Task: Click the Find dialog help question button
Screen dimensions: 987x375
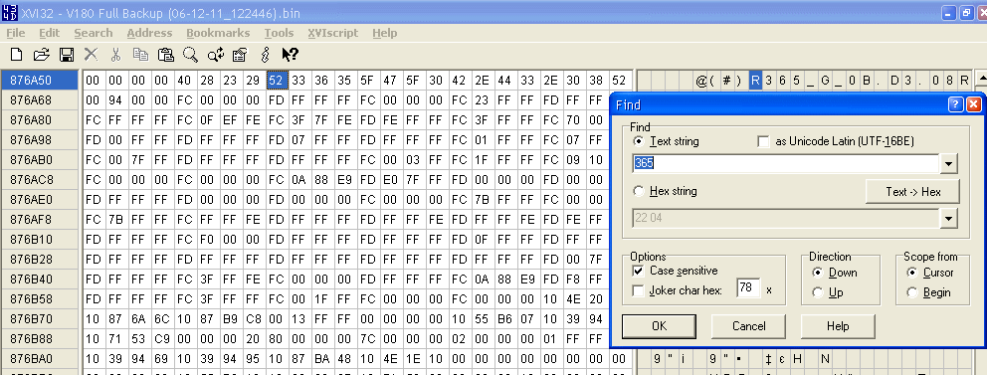Action: click(955, 104)
